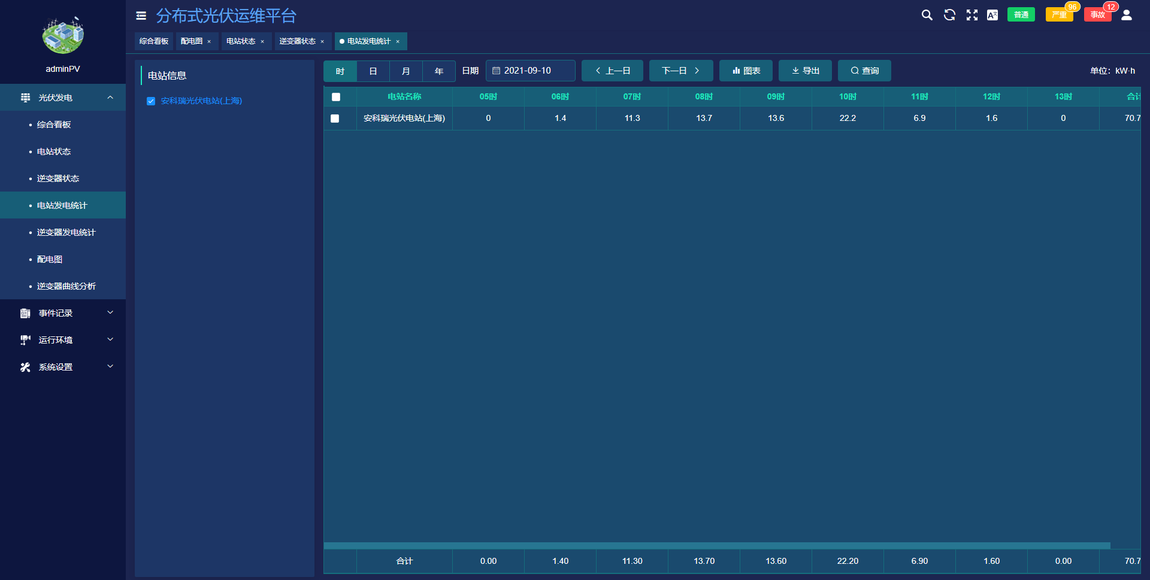Click the date input field 2021-09-10
Viewport: 1150px width, 580px height.
point(531,71)
